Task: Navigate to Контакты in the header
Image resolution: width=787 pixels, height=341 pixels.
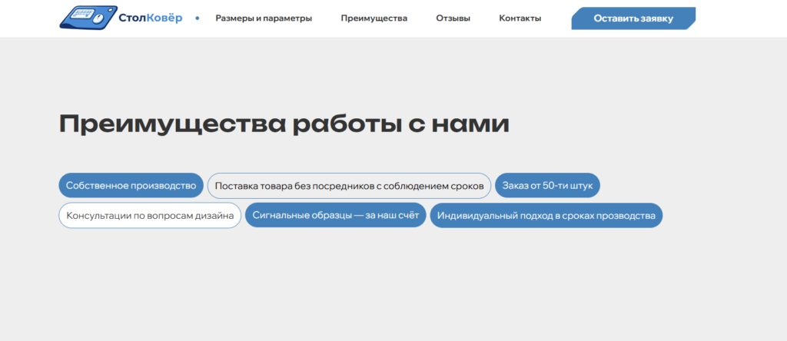Action: [x=520, y=18]
